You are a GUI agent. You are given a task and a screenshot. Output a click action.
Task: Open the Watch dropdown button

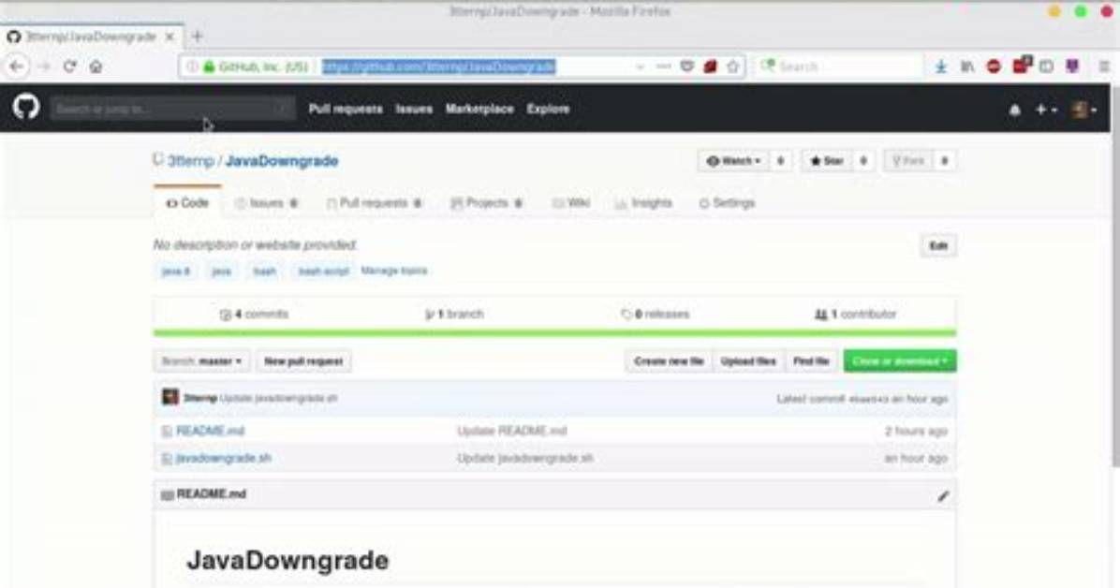point(733,161)
